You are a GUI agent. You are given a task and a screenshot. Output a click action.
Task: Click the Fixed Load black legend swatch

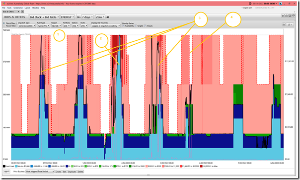[x=4, y=166]
